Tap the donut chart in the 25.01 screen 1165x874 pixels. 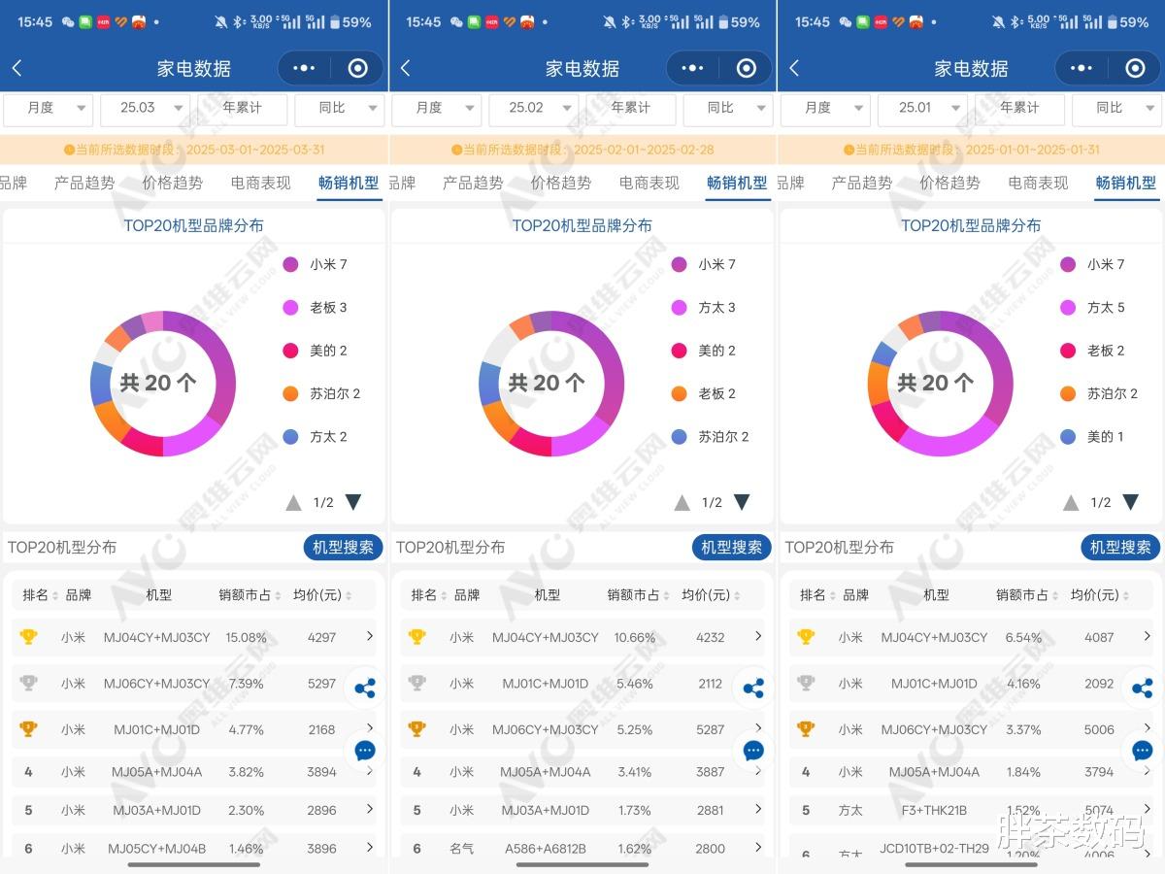tap(940, 384)
